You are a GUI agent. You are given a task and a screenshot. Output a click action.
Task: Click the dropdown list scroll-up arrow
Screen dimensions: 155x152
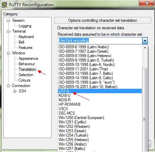click(145, 48)
